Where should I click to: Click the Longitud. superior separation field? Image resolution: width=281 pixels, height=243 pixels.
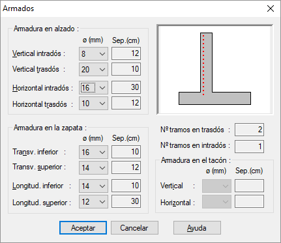tap(126, 201)
